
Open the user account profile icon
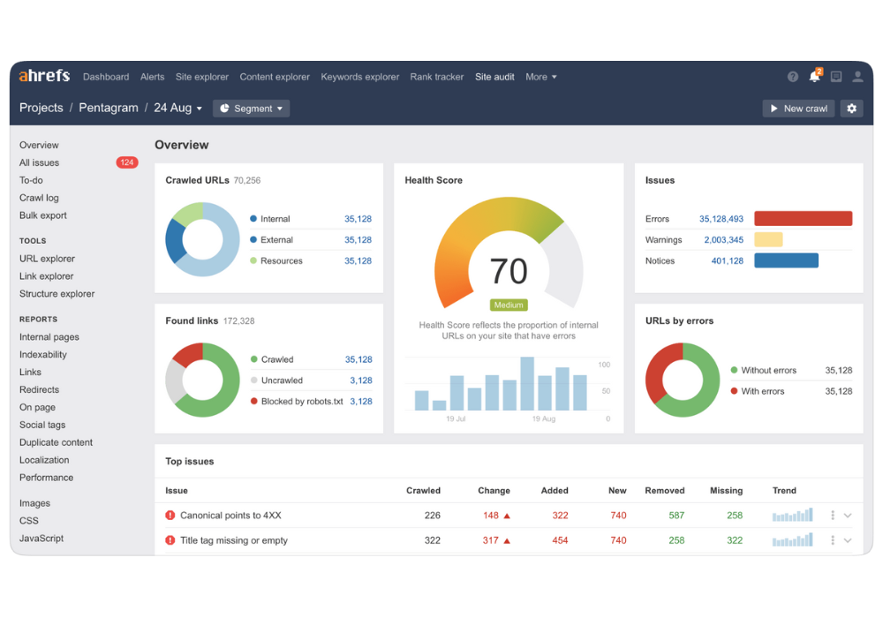click(857, 77)
